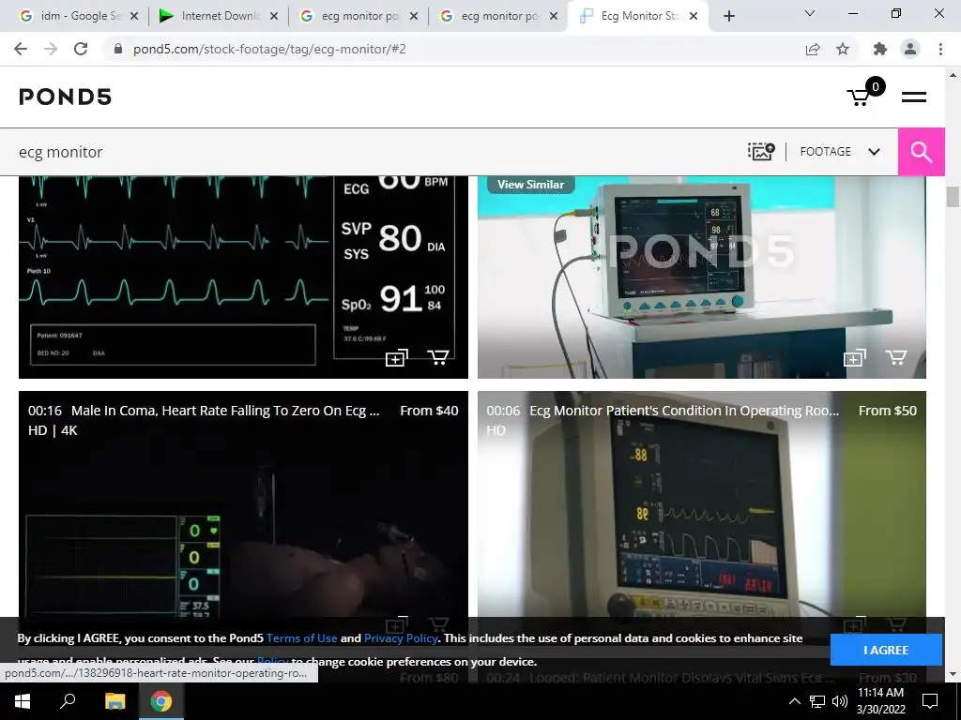View site information lock icon
961x720 pixels.
(x=118, y=49)
